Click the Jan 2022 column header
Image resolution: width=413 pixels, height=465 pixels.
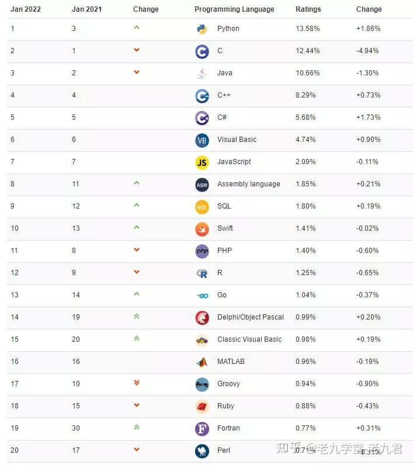coord(25,9)
